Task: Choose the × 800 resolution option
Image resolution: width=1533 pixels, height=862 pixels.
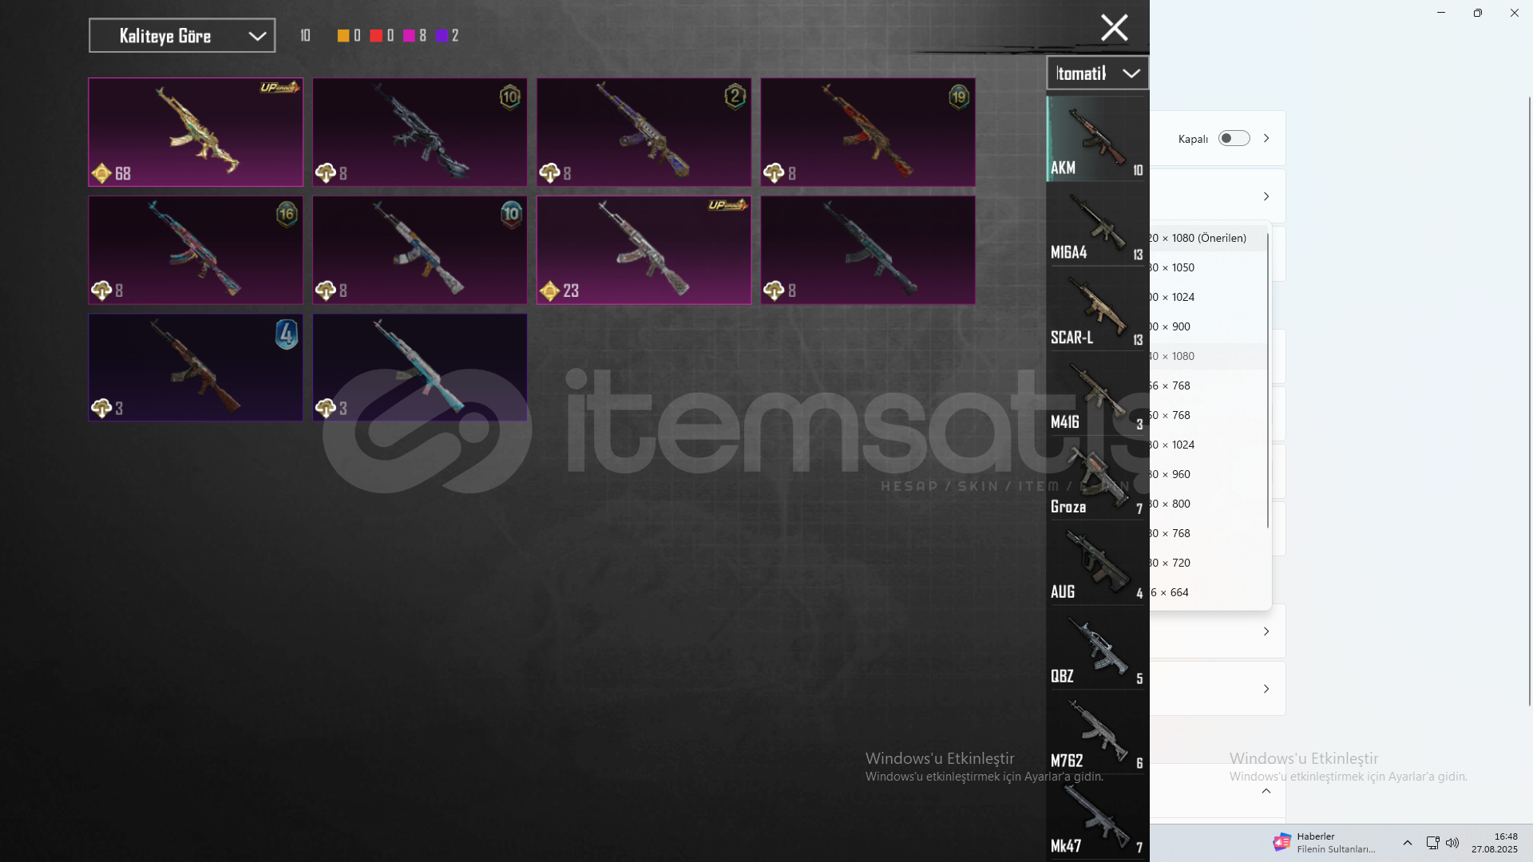Action: [x=1207, y=504]
